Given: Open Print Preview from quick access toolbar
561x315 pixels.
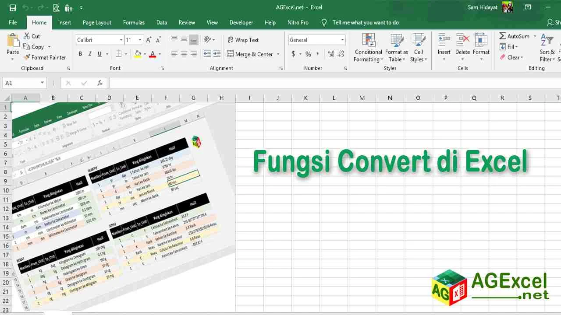Looking at the screenshot, I should click(x=56, y=7).
